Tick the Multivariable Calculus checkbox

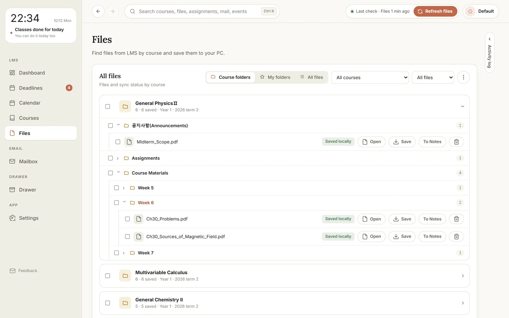(x=108, y=276)
